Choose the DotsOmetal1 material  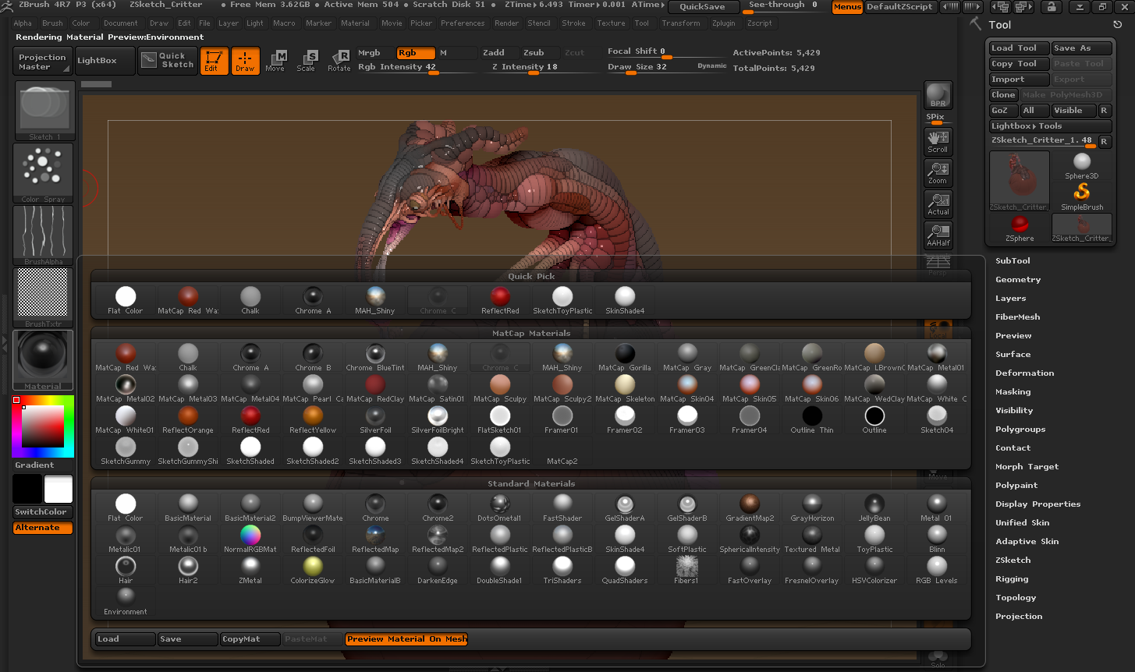click(x=500, y=508)
